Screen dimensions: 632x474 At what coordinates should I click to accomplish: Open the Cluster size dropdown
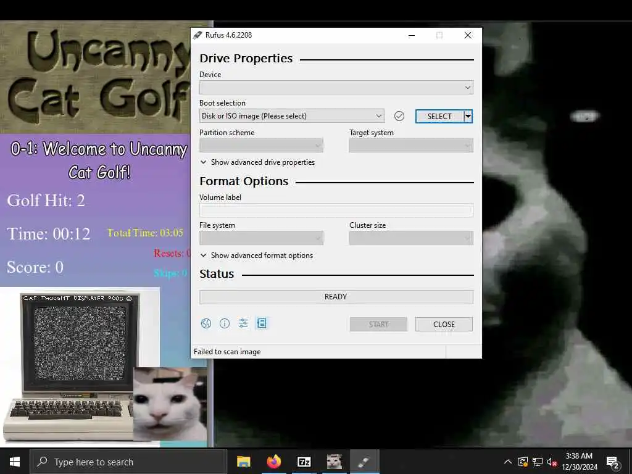pos(411,238)
